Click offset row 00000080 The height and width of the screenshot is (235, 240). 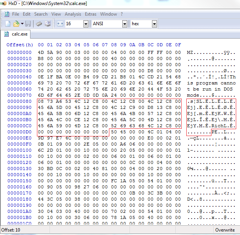19,101
